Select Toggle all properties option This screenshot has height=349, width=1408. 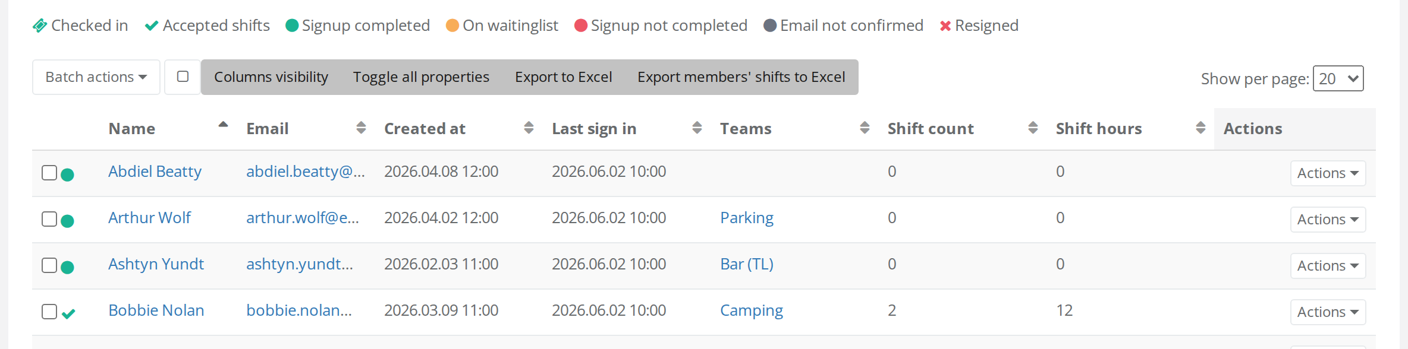pos(421,77)
